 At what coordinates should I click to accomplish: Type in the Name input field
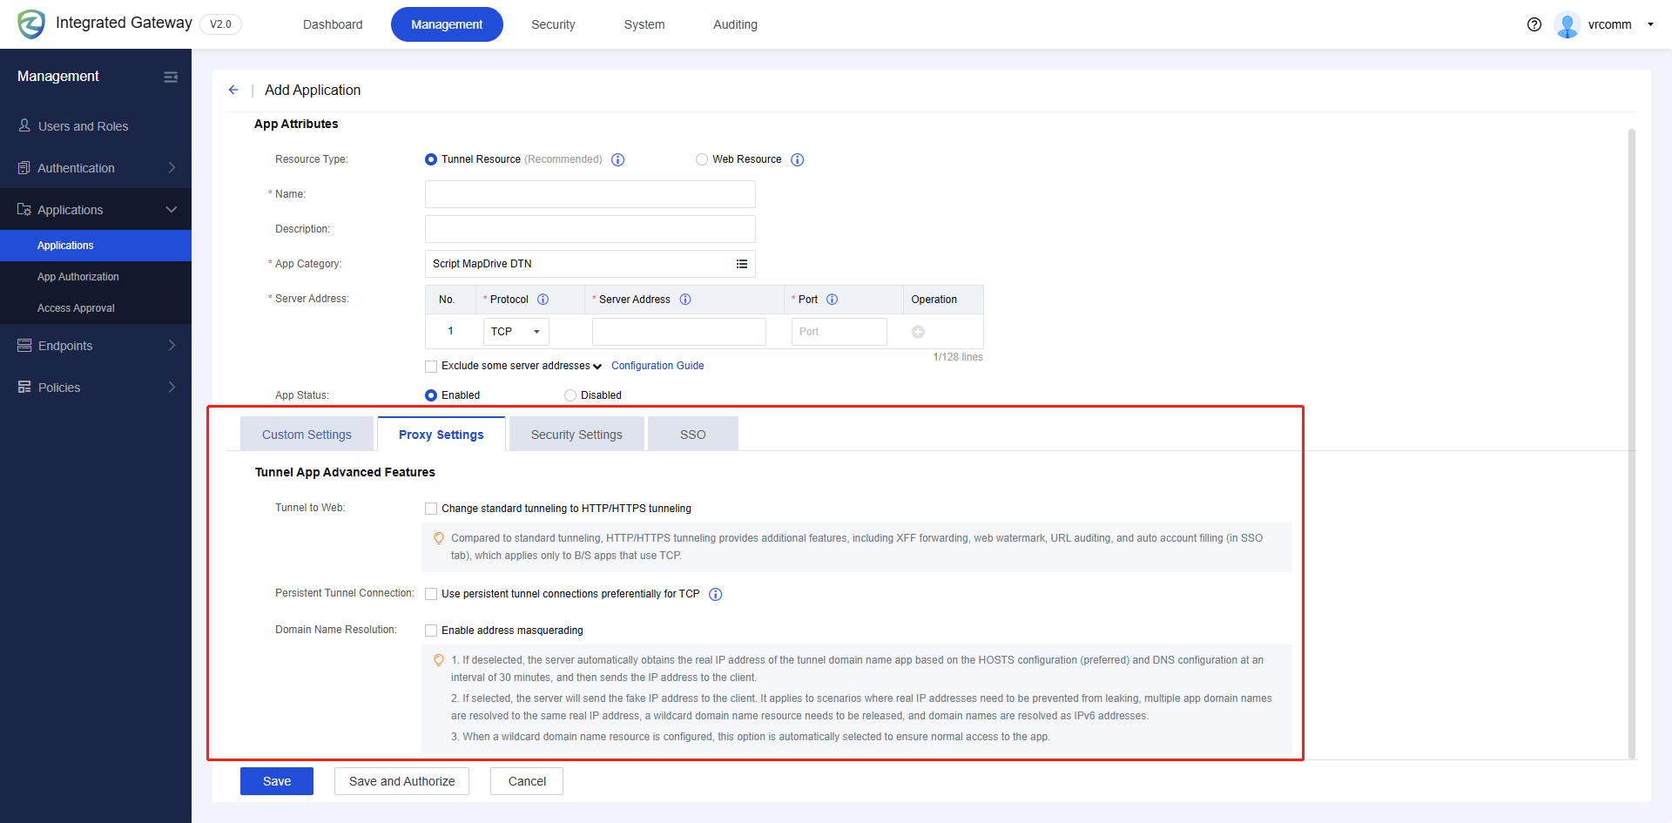coord(590,193)
